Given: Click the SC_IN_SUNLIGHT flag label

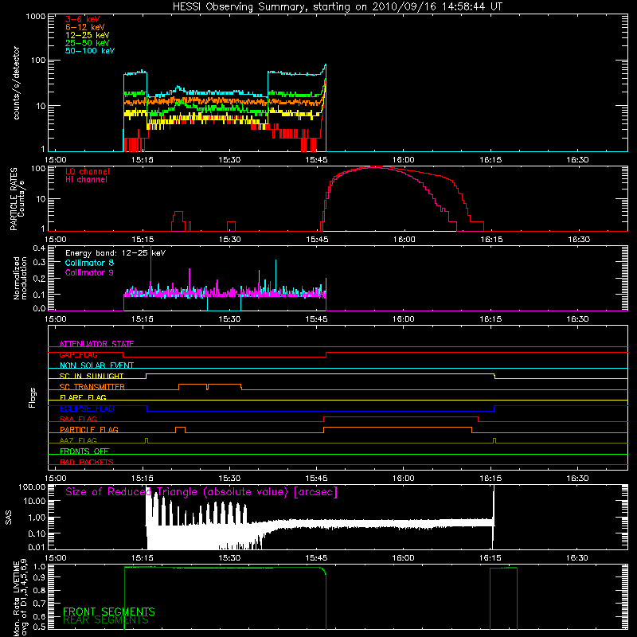Looking at the screenshot, I should [x=92, y=376].
